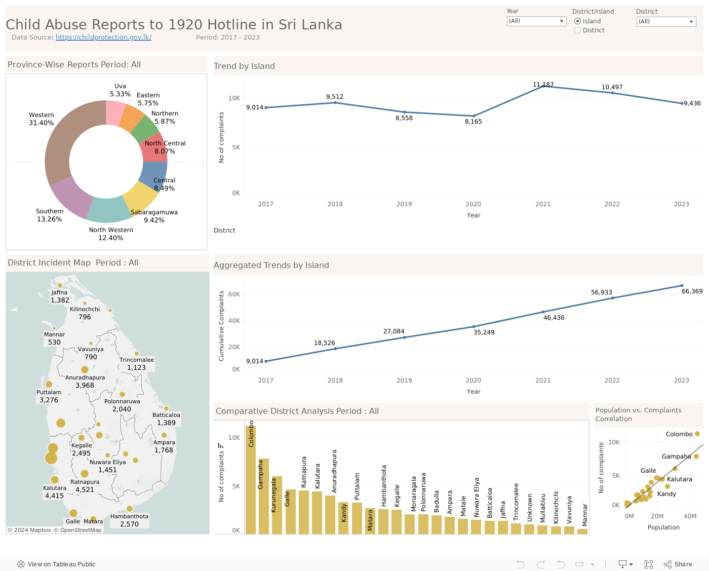The height and width of the screenshot is (571, 709).
Task: Click the cumulative 2019 point 27,084
Action: coord(405,337)
